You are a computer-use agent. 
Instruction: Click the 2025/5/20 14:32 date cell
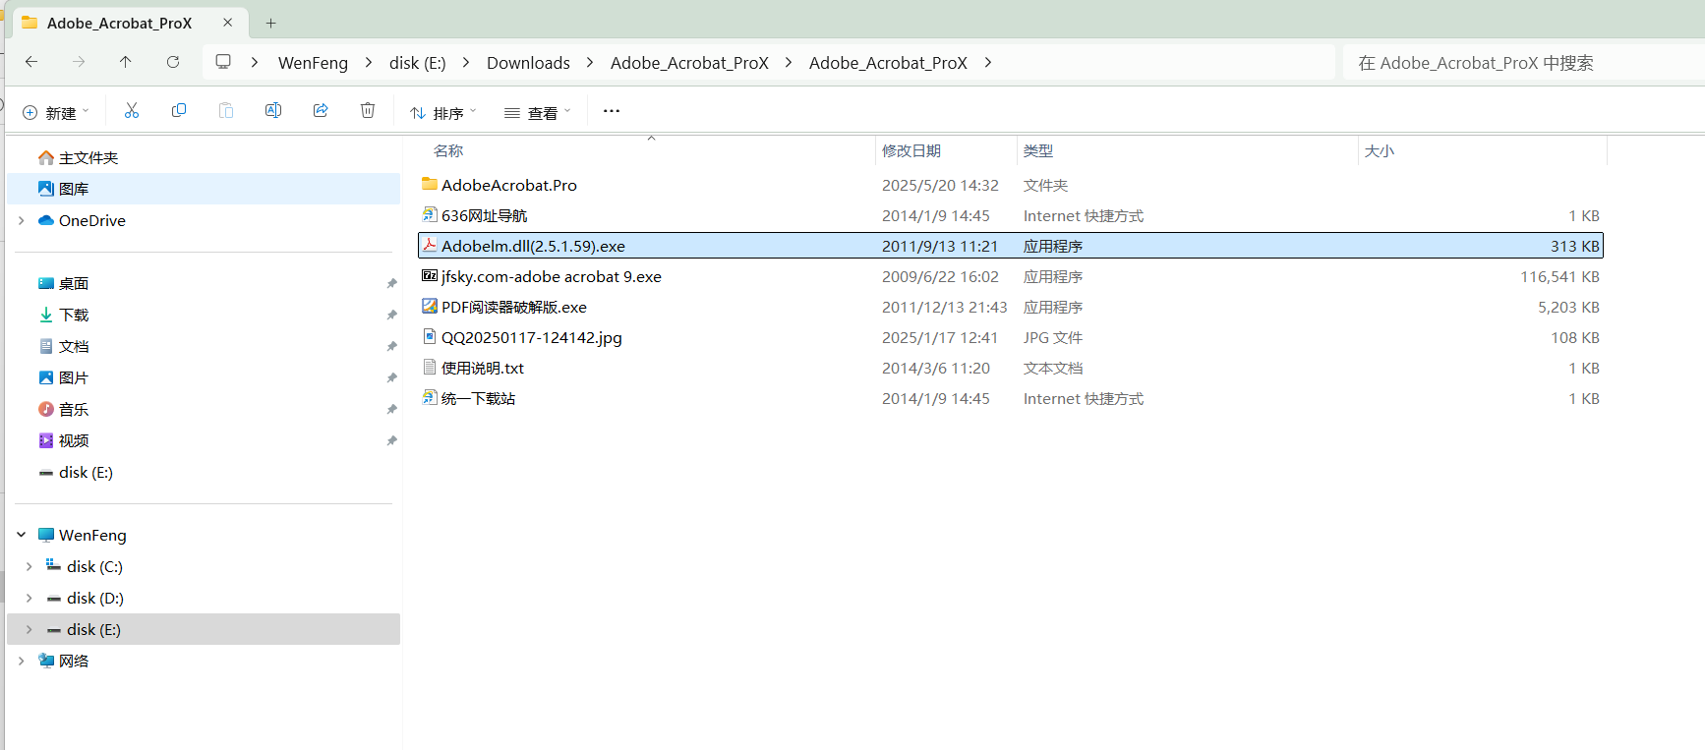940,185
